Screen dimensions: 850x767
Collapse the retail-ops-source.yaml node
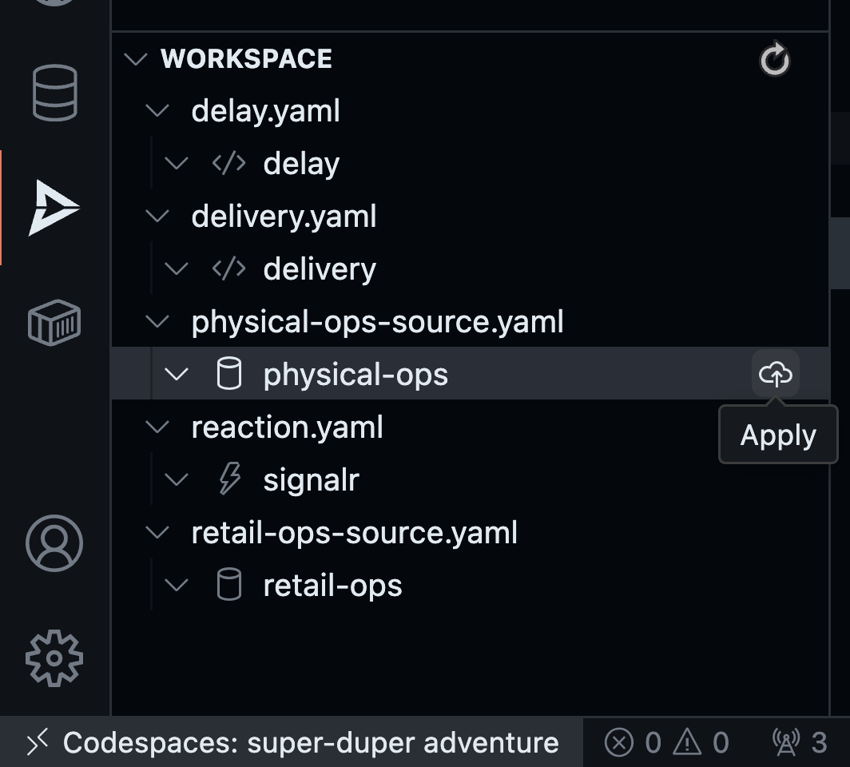pos(158,532)
